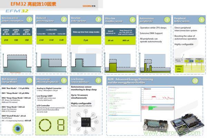The image size is (207, 138).
Task: Click the EFM32 logo at top left
Action: (14, 11)
